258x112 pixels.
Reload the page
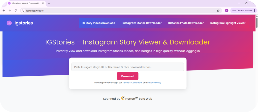[16, 11]
